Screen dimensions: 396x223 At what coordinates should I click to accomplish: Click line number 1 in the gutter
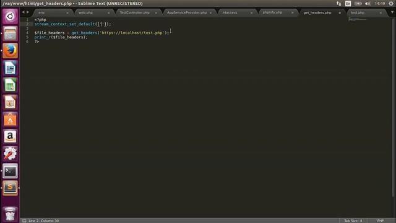coord(27,20)
